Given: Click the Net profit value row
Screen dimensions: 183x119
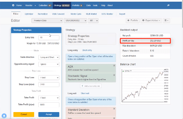Looking at the screenshot, I should pyautogui.click(x=145, y=36).
